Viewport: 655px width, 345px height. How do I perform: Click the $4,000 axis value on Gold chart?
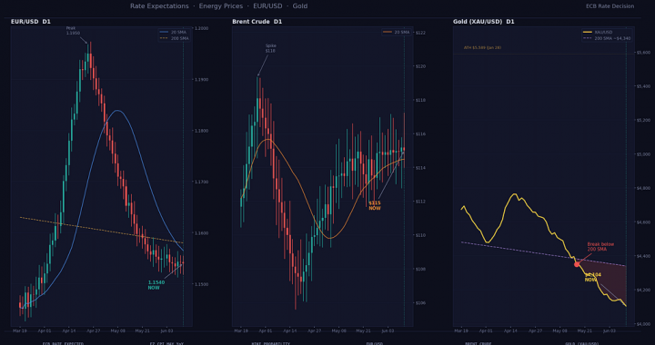pos(643,324)
